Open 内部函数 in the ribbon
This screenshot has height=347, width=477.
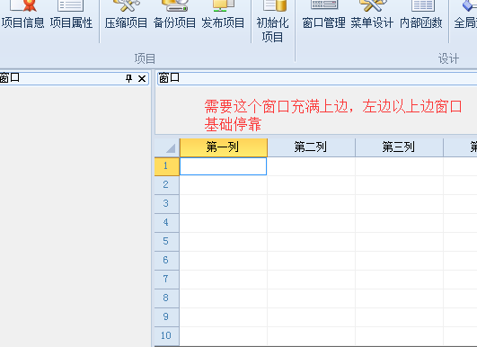(420, 15)
